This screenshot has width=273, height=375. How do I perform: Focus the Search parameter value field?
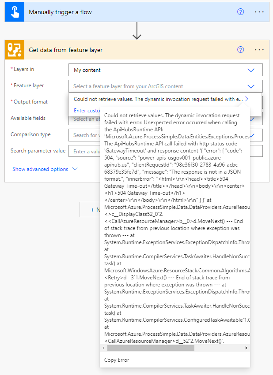[x=84, y=152]
